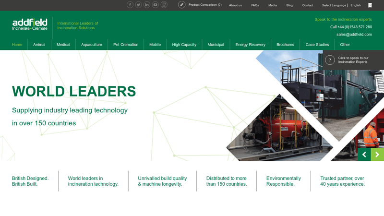Open the YouTube social icon

(155, 5)
